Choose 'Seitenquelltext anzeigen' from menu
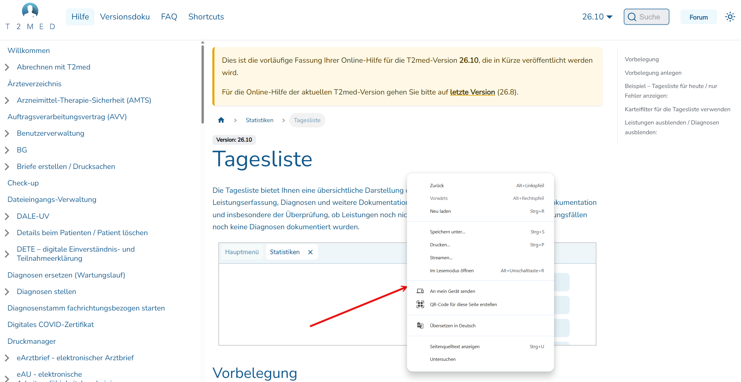 click(480, 346)
